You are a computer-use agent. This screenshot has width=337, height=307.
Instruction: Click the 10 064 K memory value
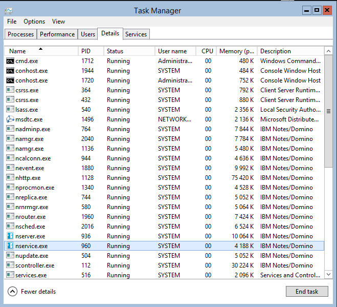pos(242,236)
